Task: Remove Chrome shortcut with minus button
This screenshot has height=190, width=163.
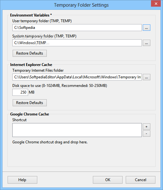Action: click(x=147, y=134)
